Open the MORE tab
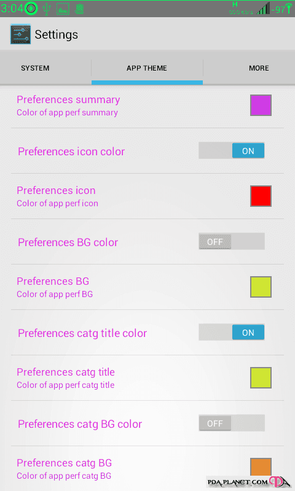The image size is (295, 491). (259, 68)
